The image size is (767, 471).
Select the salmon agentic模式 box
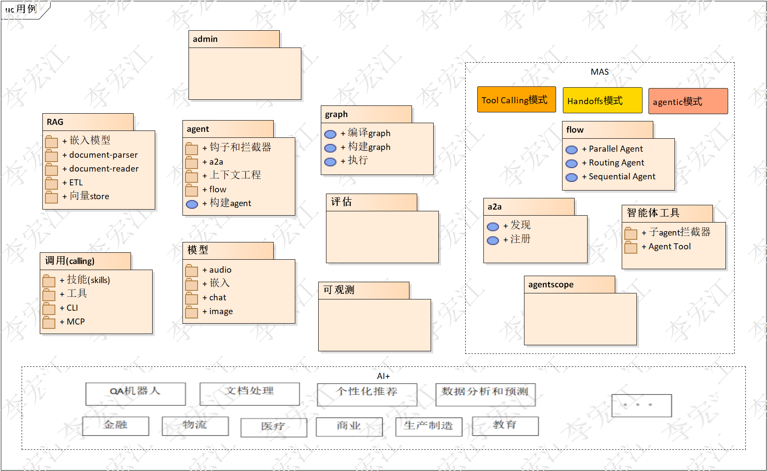coord(688,101)
